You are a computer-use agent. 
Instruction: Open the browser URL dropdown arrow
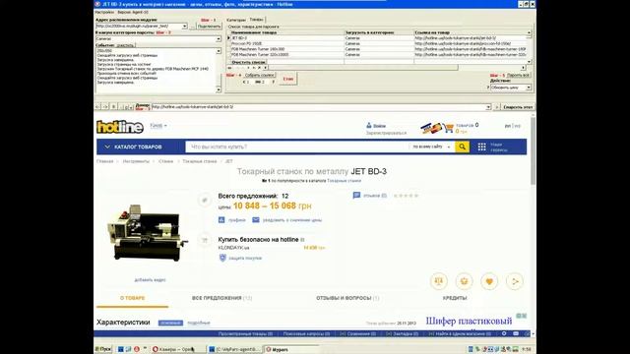[x=488, y=107]
